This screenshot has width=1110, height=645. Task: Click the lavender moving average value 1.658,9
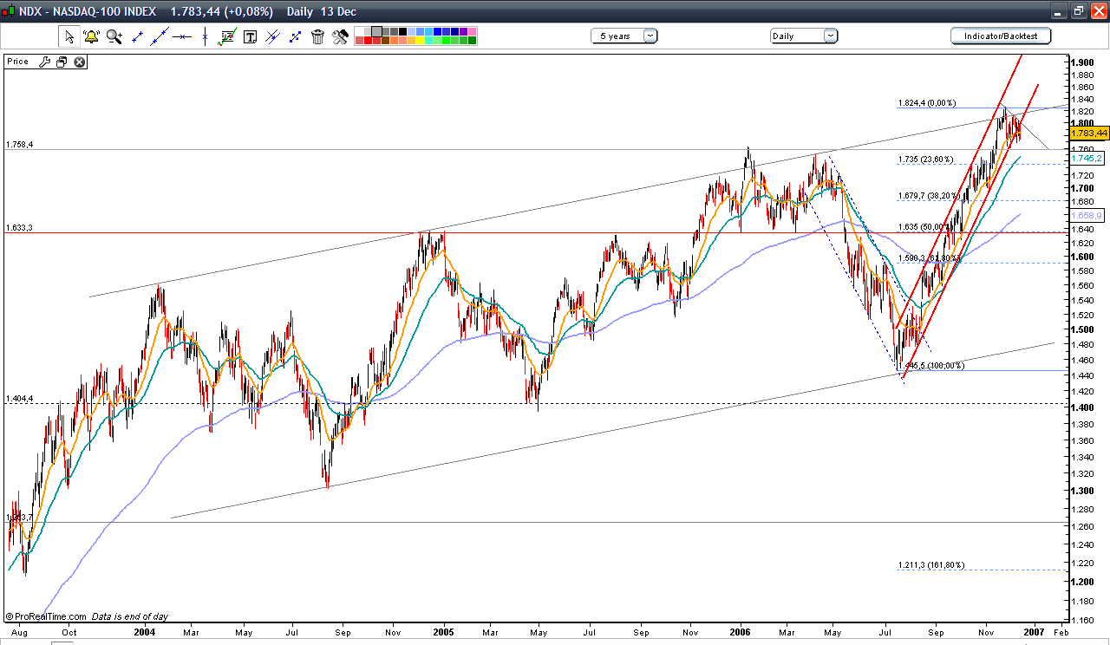tap(1088, 215)
